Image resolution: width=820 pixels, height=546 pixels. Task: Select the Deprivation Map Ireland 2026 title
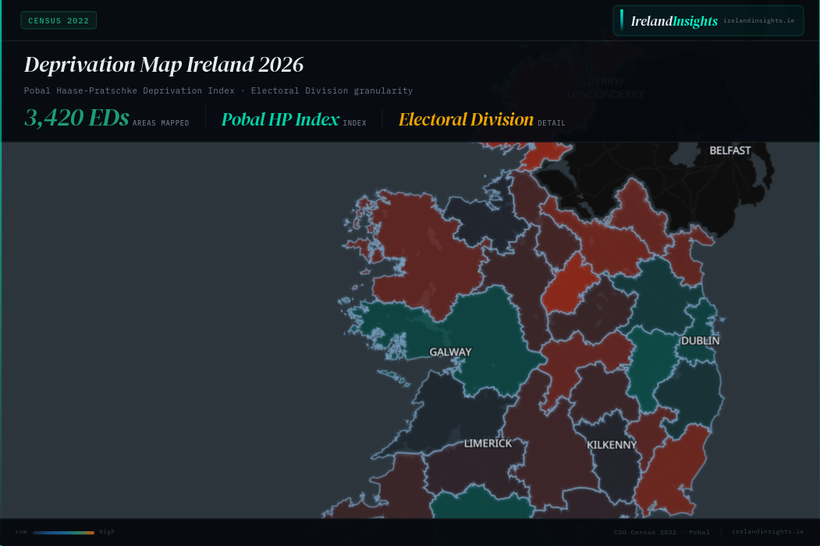164,65
